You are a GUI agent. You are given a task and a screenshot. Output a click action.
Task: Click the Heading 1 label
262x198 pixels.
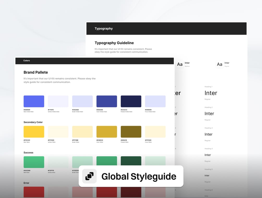(x=208, y=87)
